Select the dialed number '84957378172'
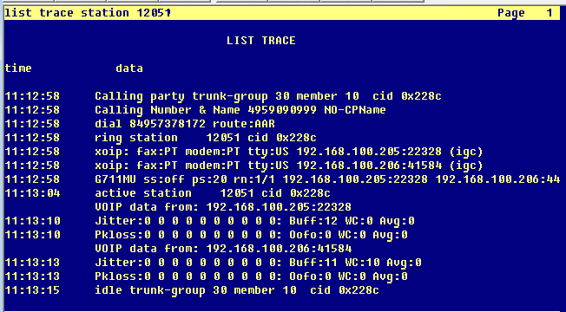 click(x=168, y=124)
